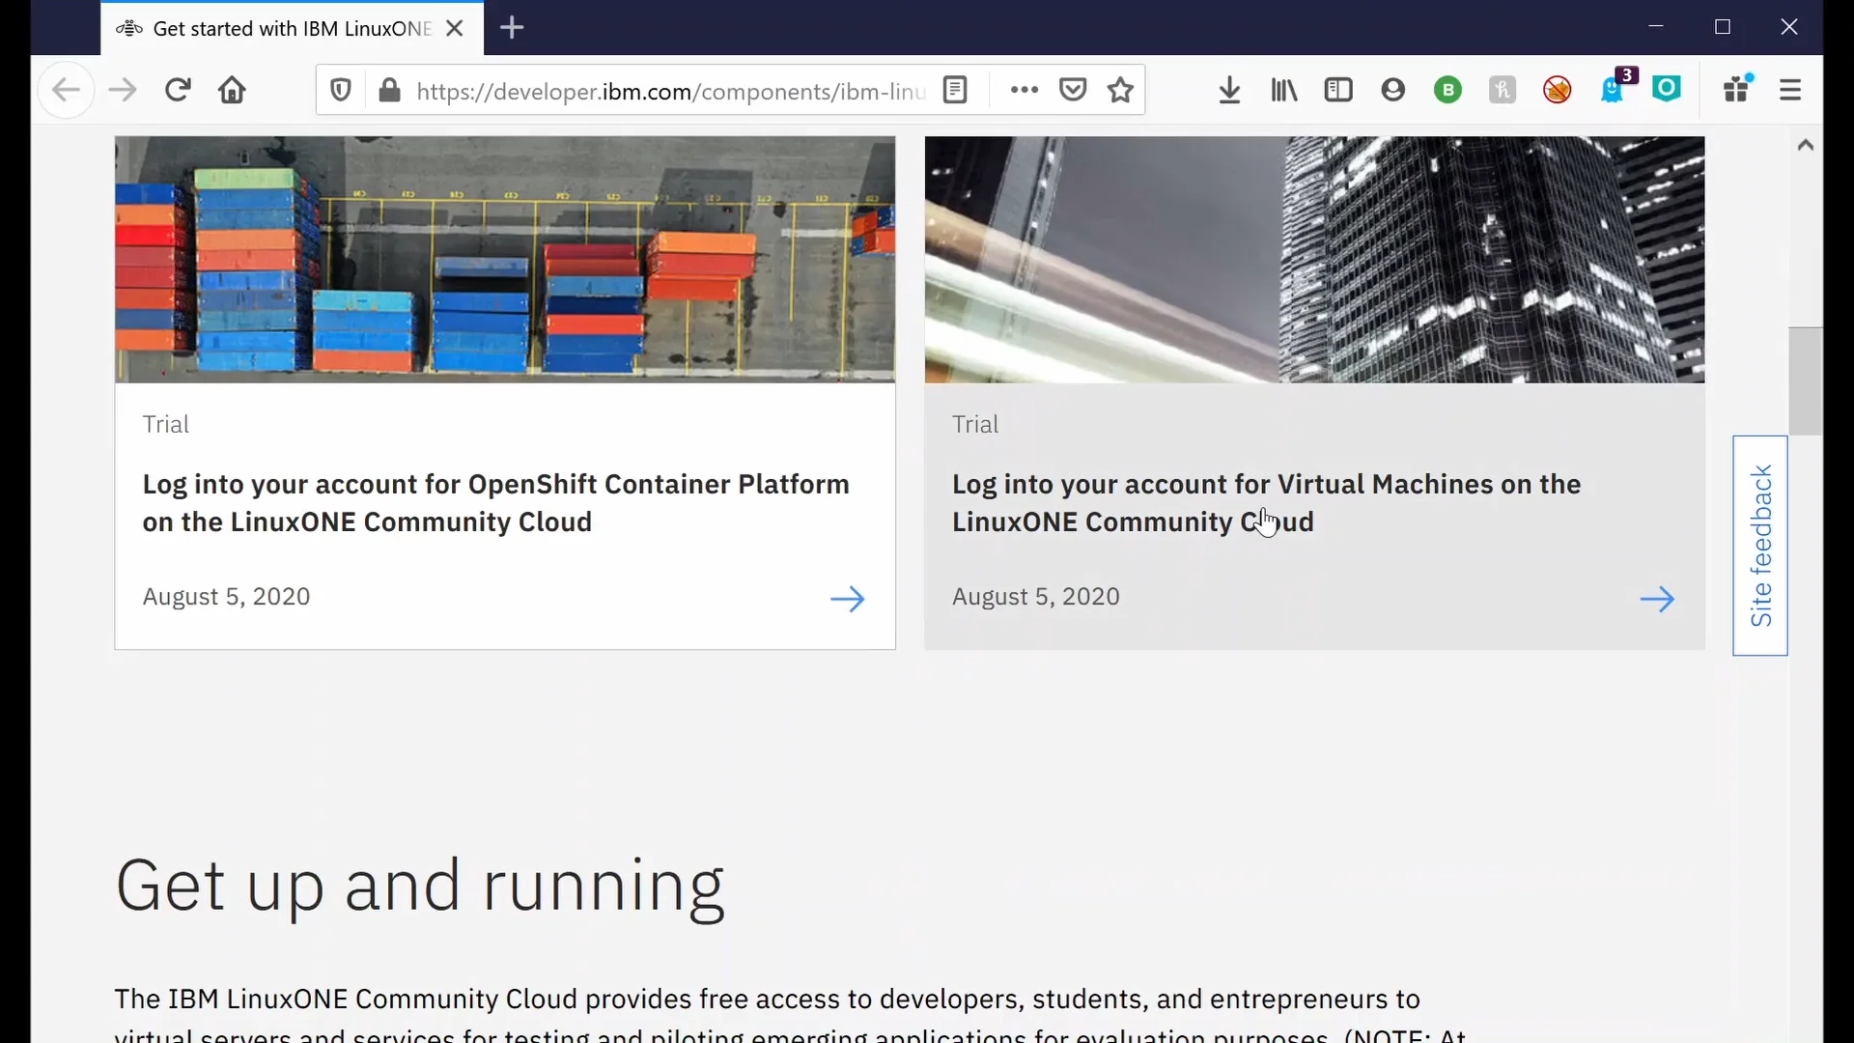Open page actions three-dot menu
The width and height of the screenshot is (1854, 1043).
[1024, 91]
